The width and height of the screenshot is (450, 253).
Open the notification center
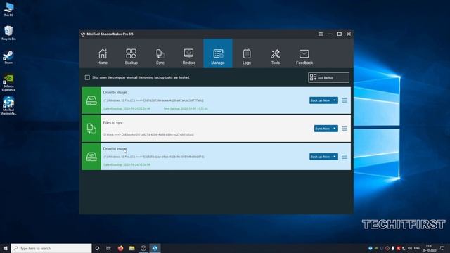tap(442, 248)
